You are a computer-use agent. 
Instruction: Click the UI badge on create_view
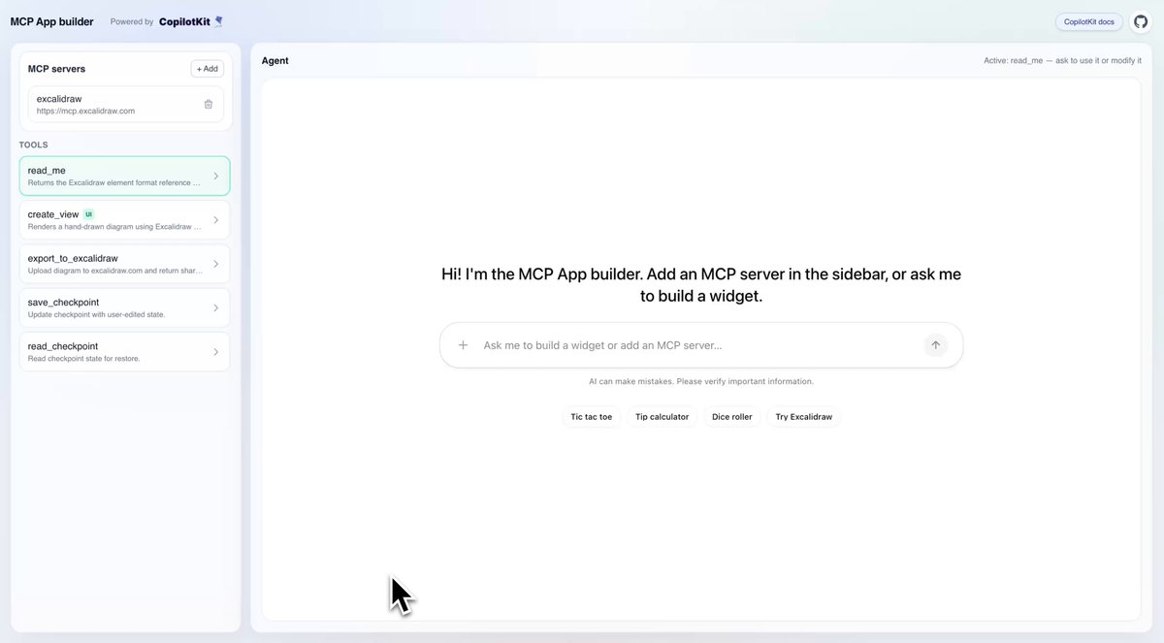(88, 214)
